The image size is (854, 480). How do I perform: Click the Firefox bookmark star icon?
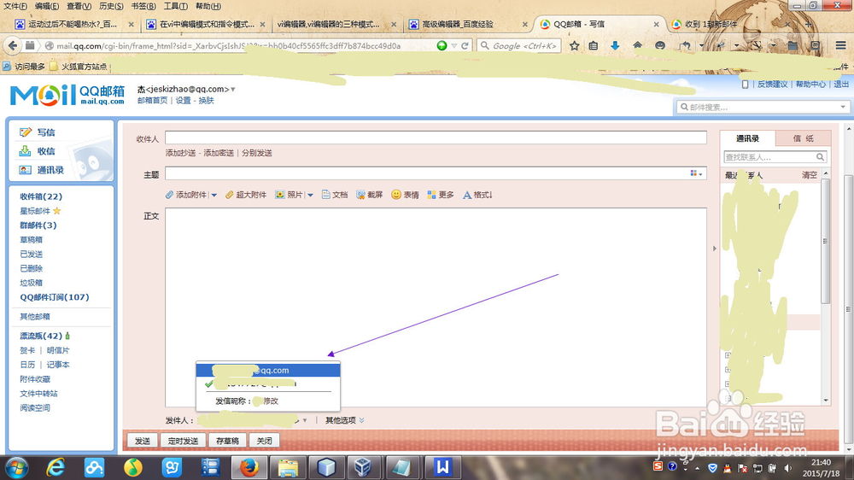point(574,46)
